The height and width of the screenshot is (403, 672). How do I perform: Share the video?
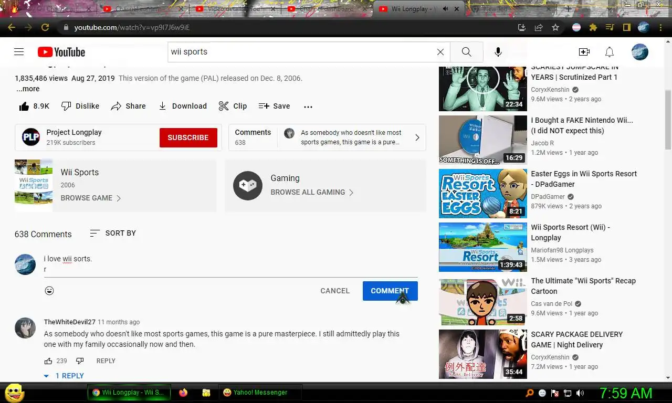click(x=129, y=106)
